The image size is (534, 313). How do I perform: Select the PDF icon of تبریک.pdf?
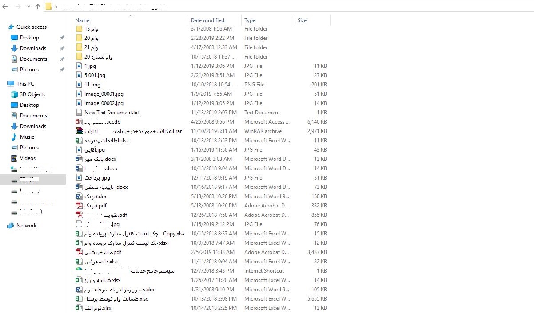coord(79,206)
